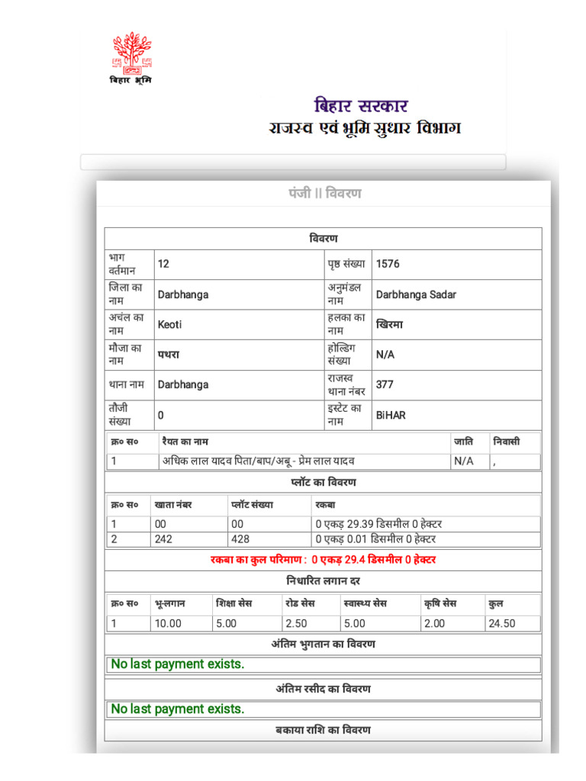Viewport: 586px width, 781px height.
Task: Click the जिला का नाम label
Action: pos(126,294)
